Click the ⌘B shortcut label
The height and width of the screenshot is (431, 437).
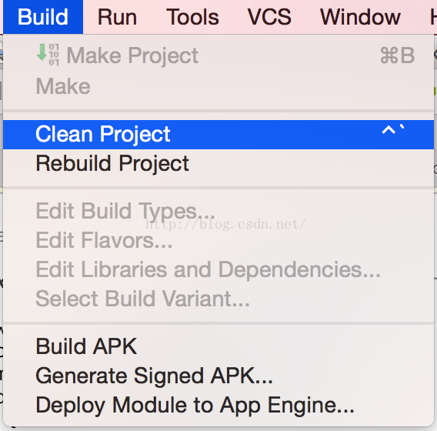tap(398, 55)
